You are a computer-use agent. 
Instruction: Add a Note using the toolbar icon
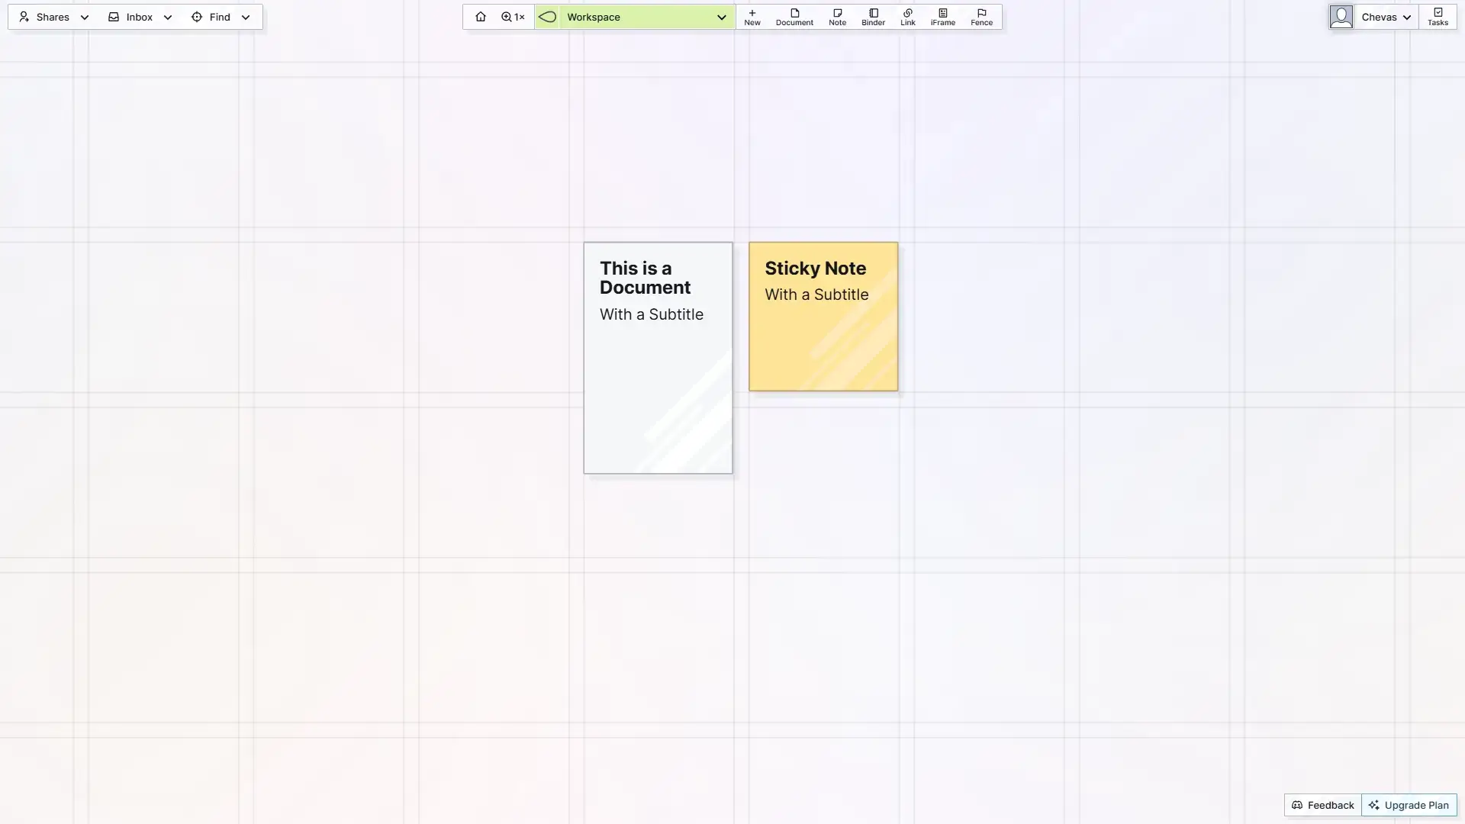(836, 16)
